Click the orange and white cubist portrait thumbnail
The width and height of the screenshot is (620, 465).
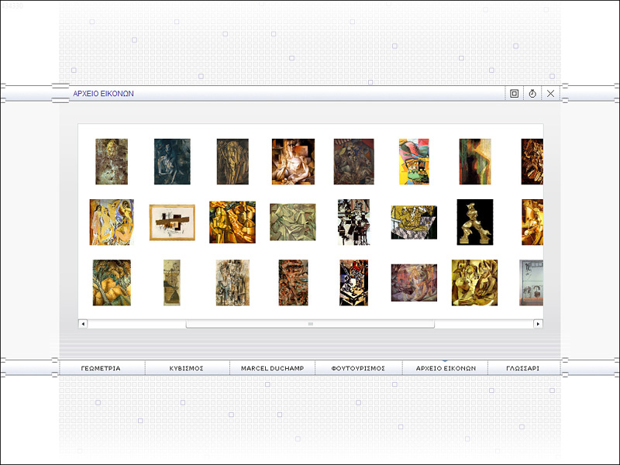coord(293,161)
